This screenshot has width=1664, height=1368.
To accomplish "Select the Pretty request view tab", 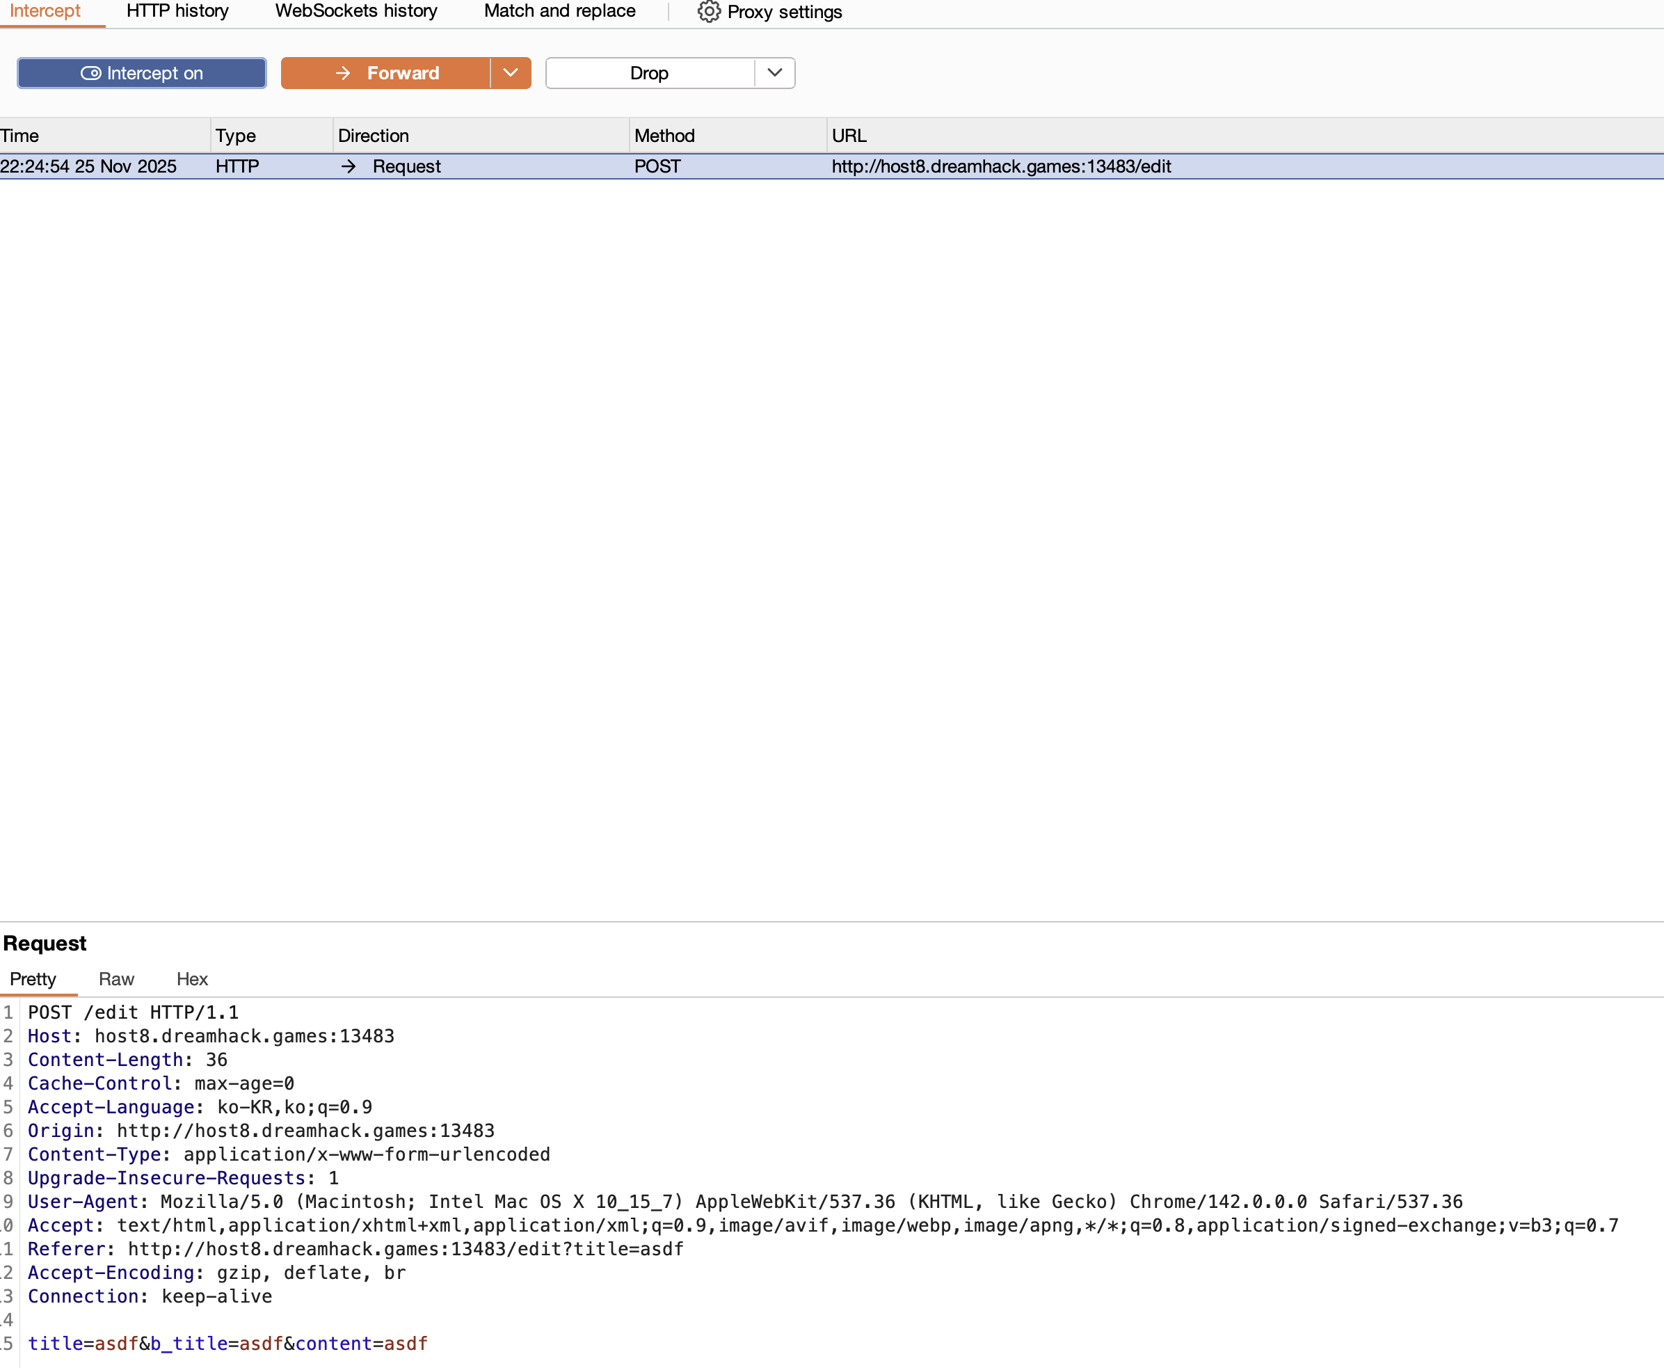I will tap(33, 979).
